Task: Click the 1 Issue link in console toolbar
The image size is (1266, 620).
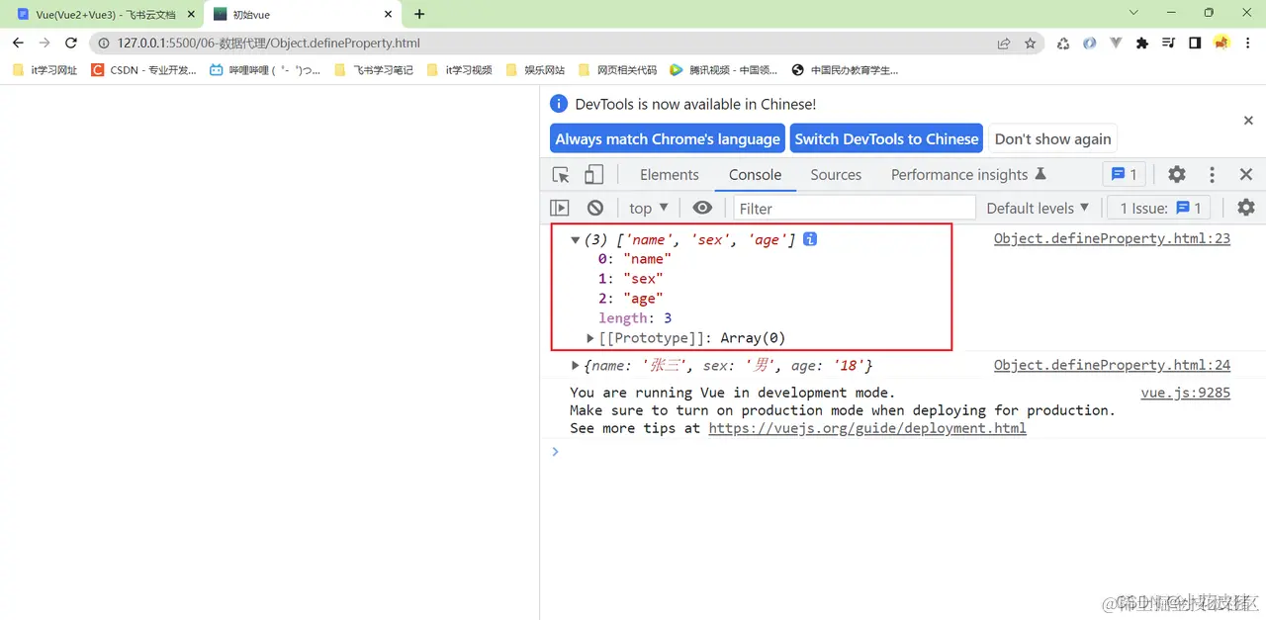Action: point(1159,208)
